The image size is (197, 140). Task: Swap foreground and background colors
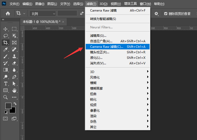coord(15,104)
